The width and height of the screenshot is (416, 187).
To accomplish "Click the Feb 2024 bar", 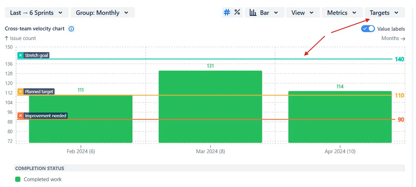I will point(81,119).
